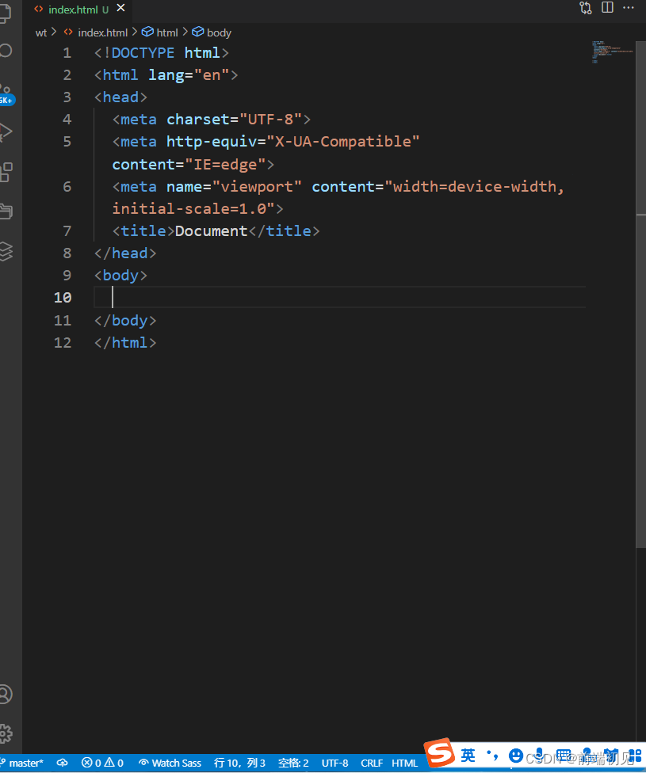Change indentation via spaces: 2 indicator

(x=293, y=763)
